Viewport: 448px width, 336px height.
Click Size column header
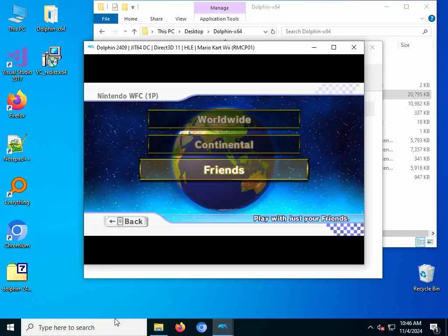click(405, 45)
